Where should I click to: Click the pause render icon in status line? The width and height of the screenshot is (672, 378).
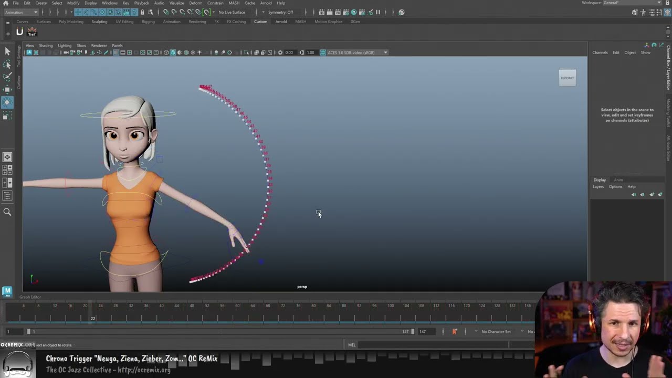point(377,12)
